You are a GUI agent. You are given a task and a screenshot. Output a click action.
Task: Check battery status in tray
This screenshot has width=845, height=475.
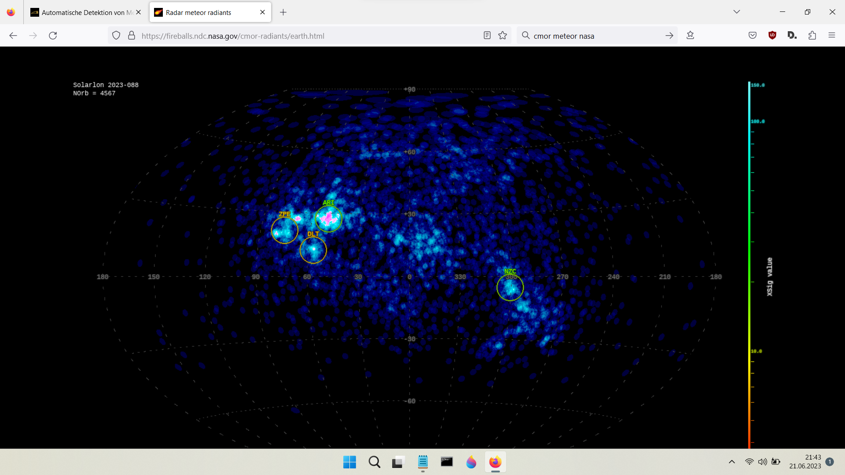point(776,462)
